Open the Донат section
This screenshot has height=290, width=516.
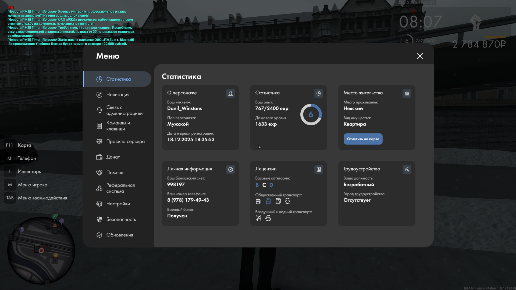click(113, 157)
